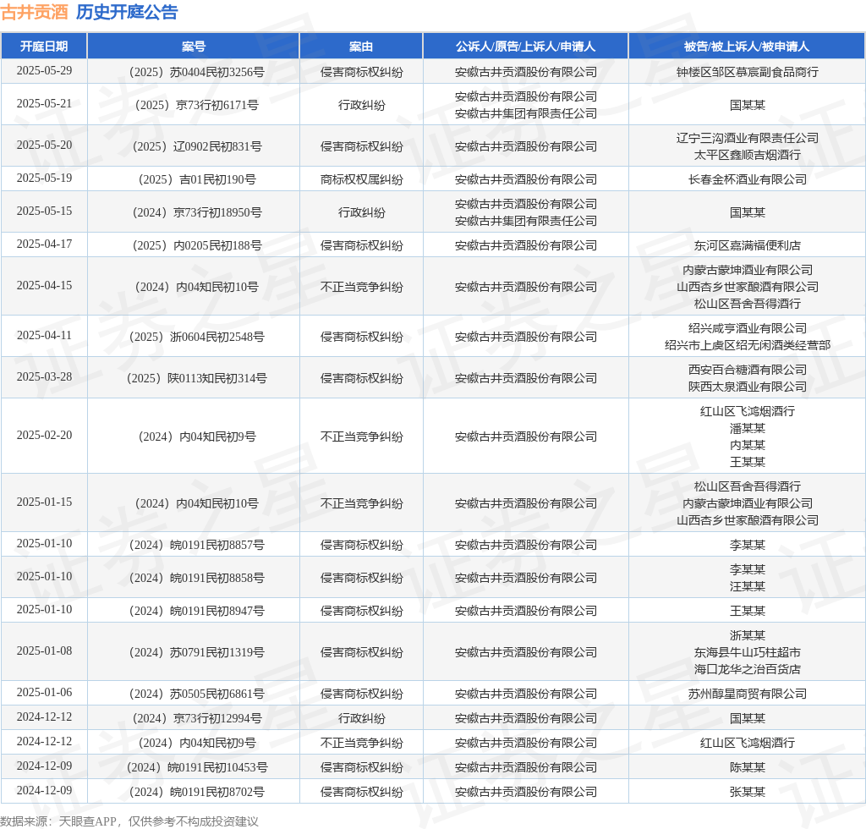Select defendant 海口龙华之治百货店
This screenshot has height=829, width=866.
(x=748, y=669)
